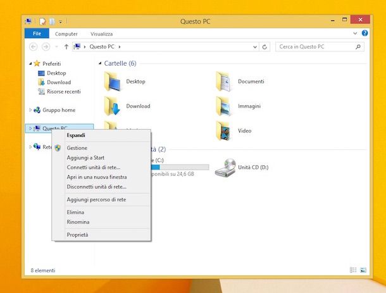
Task: Select the Download folder icon
Action: pyautogui.click(x=112, y=106)
